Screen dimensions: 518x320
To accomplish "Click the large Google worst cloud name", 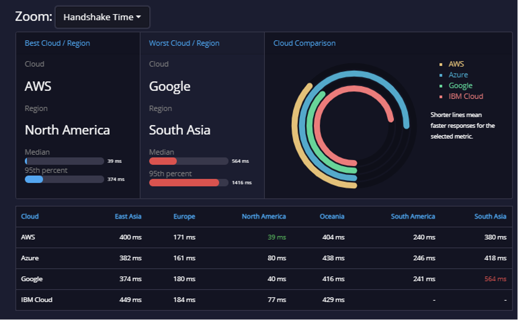I will (170, 87).
